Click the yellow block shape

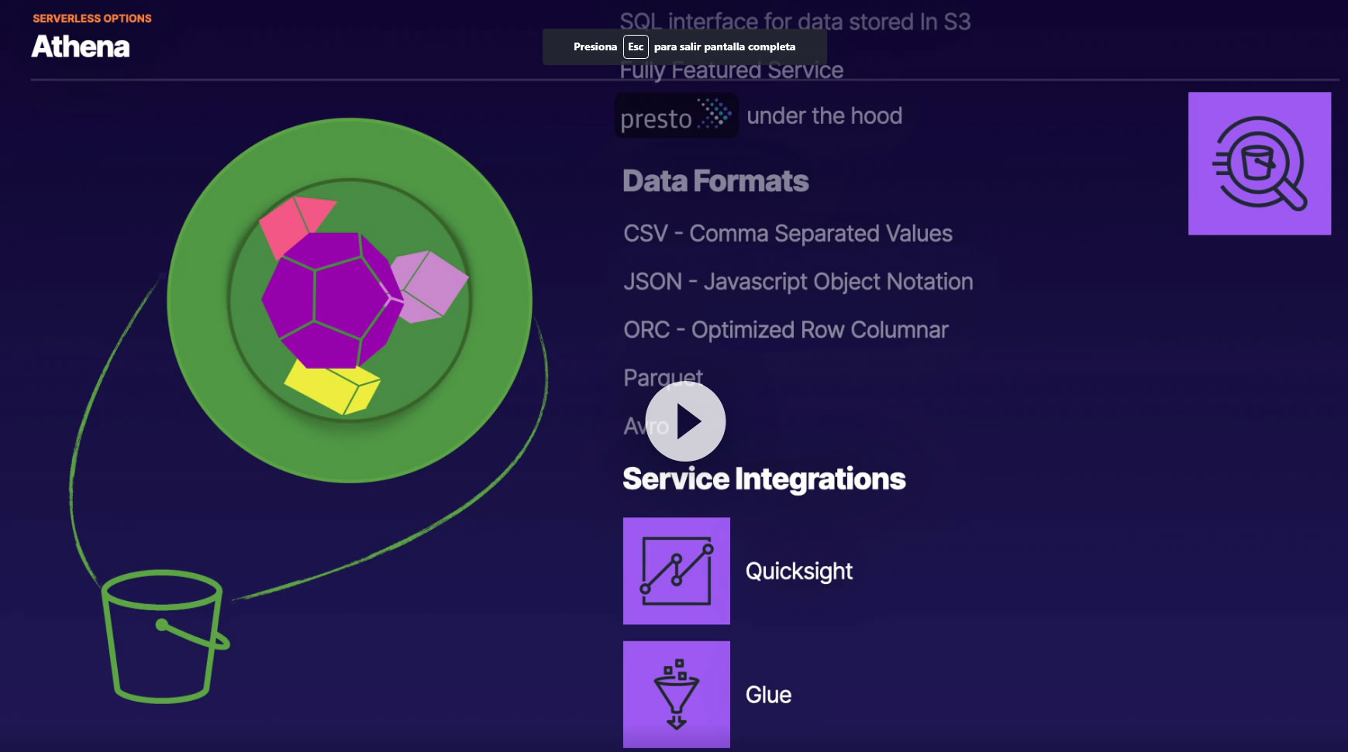tap(332, 385)
